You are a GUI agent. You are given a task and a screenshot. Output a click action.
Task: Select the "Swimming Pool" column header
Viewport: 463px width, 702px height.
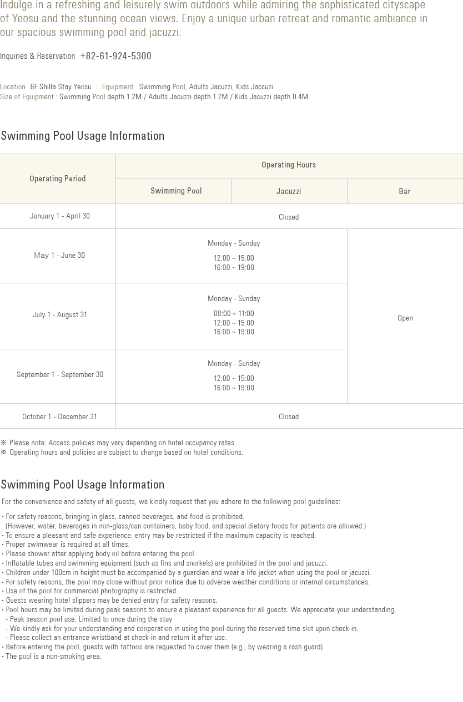click(x=176, y=191)
